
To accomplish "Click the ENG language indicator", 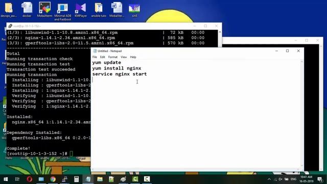I will [x=293, y=179].
